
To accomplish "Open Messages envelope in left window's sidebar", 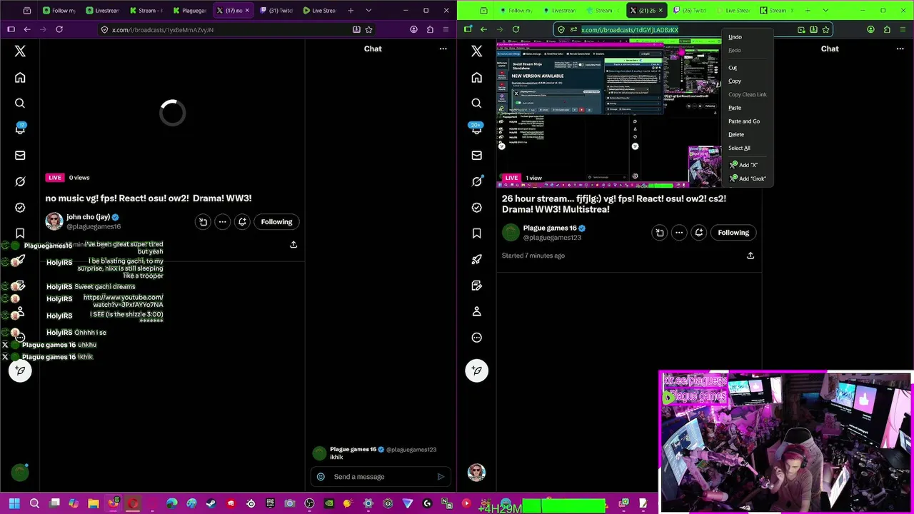I will pyautogui.click(x=20, y=156).
